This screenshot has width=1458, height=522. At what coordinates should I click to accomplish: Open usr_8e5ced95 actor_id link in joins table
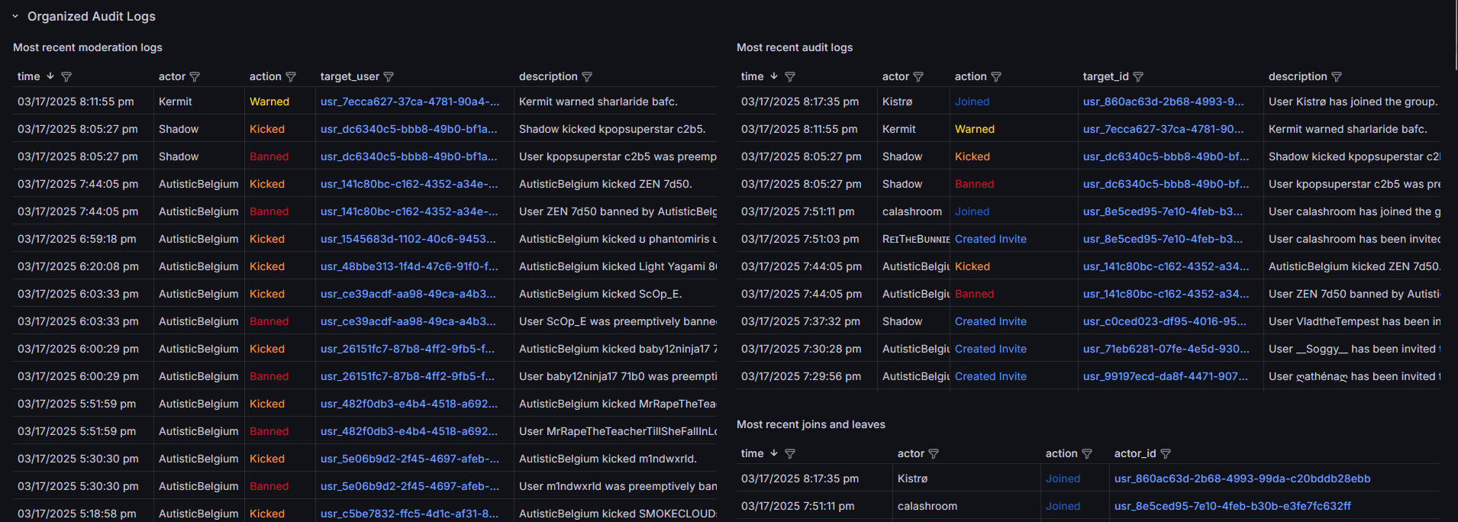(1232, 506)
